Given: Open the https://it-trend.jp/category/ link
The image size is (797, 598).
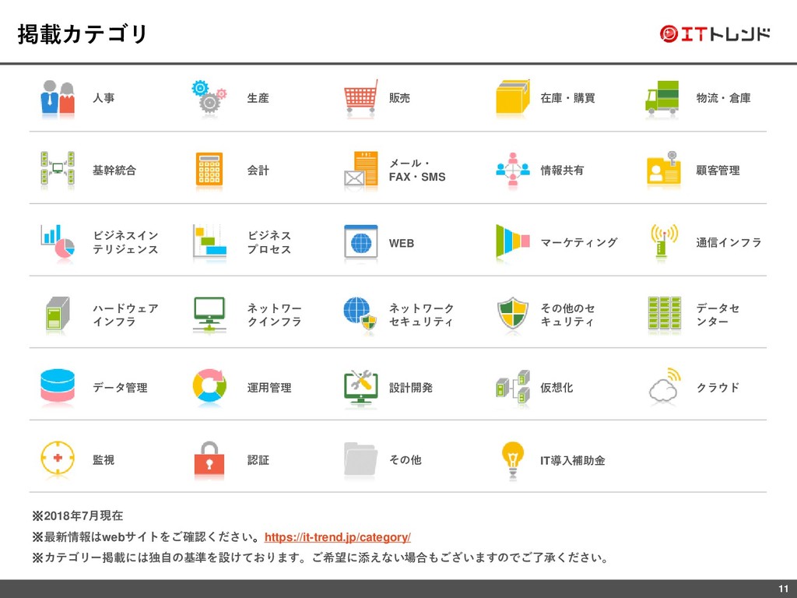Looking at the screenshot, I should 338,537.
